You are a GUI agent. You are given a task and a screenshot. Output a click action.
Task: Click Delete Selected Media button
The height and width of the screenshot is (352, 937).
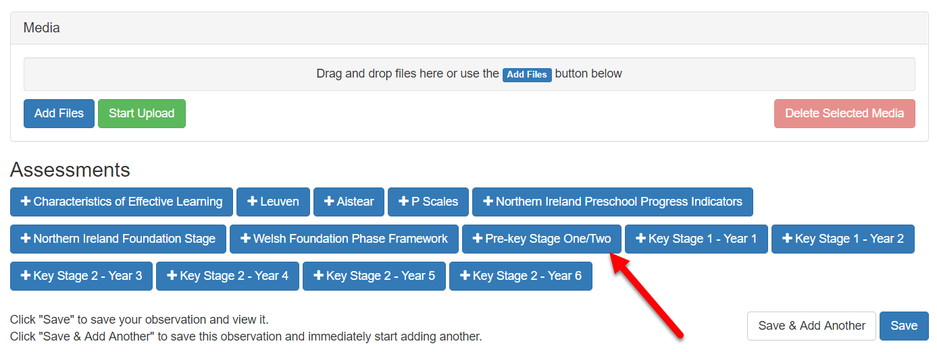844,113
